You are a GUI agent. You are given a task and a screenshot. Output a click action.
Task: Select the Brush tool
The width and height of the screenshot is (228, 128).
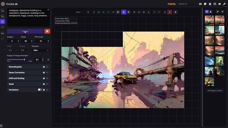[x=94, y=12]
